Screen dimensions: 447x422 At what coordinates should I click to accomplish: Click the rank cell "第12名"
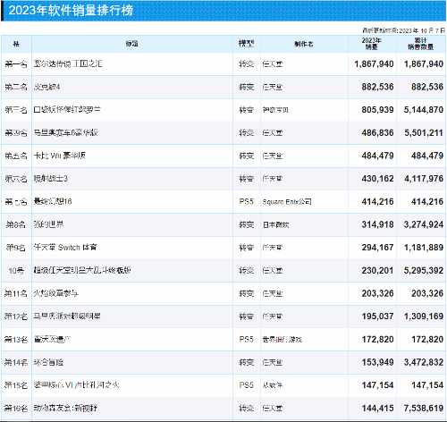coord(16,316)
